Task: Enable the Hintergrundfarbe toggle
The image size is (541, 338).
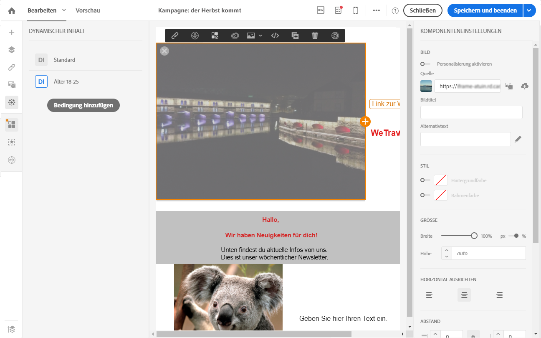Action: coord(425,180)
